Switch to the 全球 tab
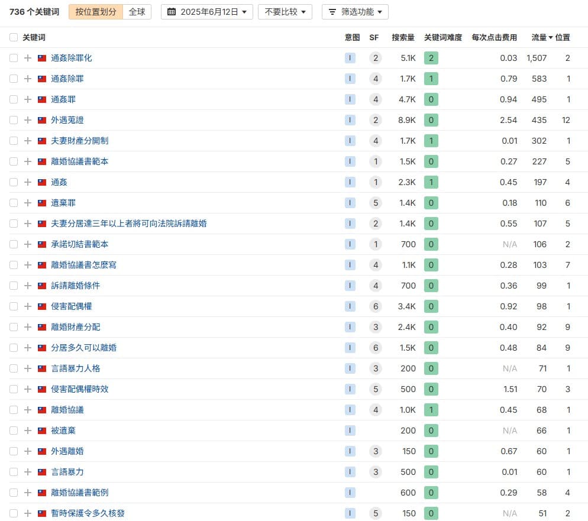Screen dimensions: 588x521 click(137, 12)
